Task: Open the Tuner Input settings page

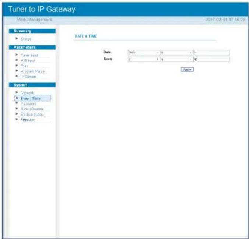Action: tap(29, 55)
